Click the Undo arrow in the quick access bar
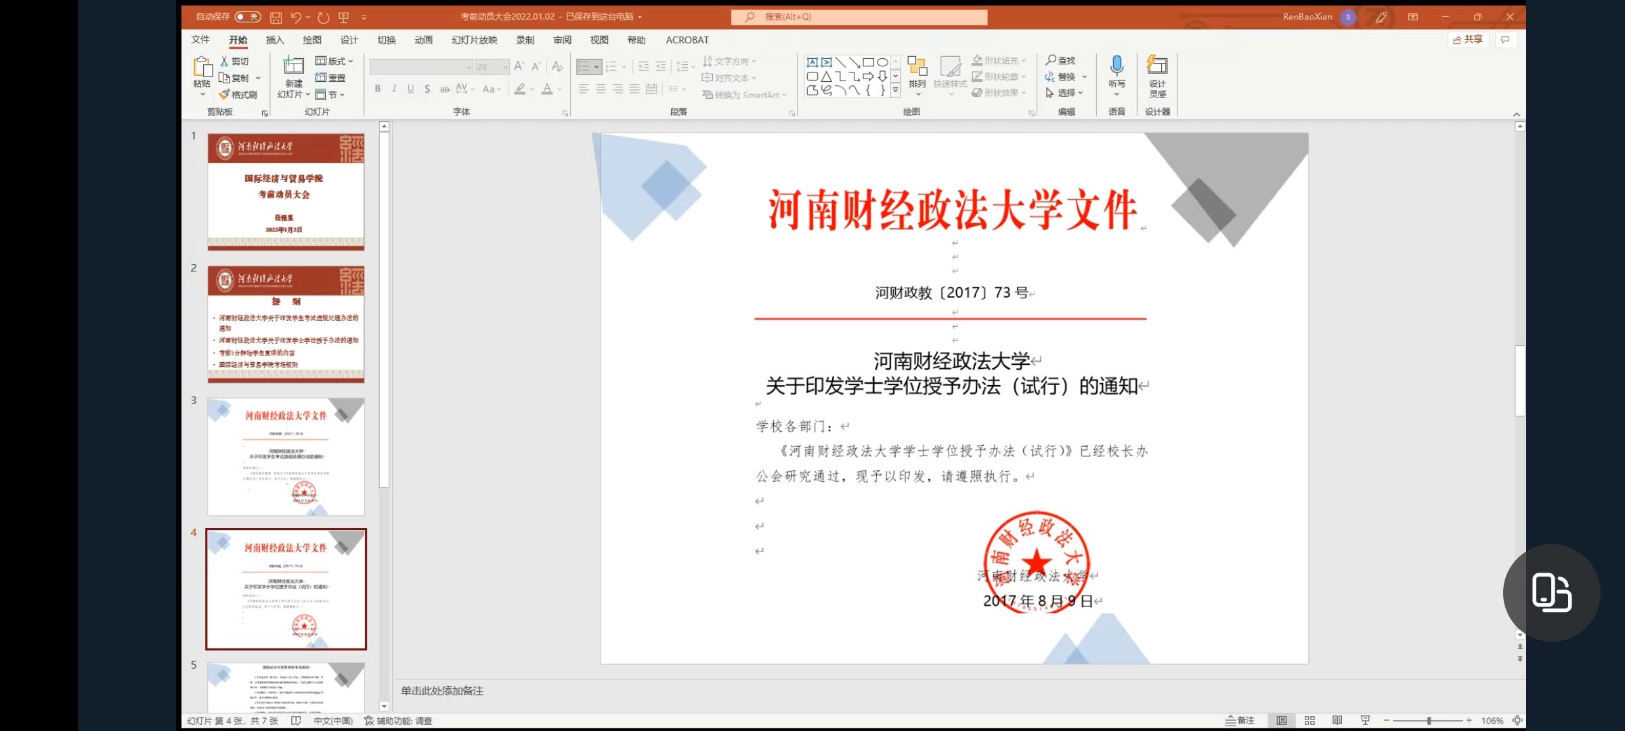The image size is (1625, 731). click(x=296, y=17)
